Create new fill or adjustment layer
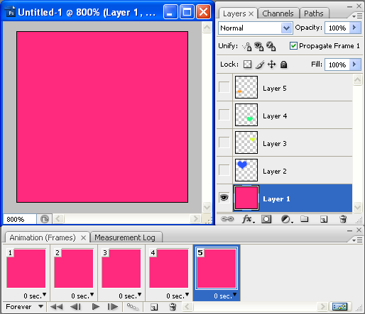This screenshot has height=314, width=365. 286,219
